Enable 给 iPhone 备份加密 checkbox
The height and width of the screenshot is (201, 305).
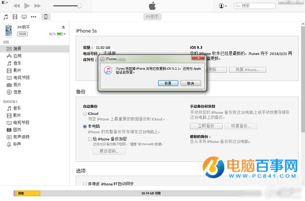click(x=90, y=139)
